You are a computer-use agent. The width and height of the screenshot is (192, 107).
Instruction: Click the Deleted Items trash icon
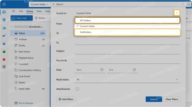coord(16,58)
